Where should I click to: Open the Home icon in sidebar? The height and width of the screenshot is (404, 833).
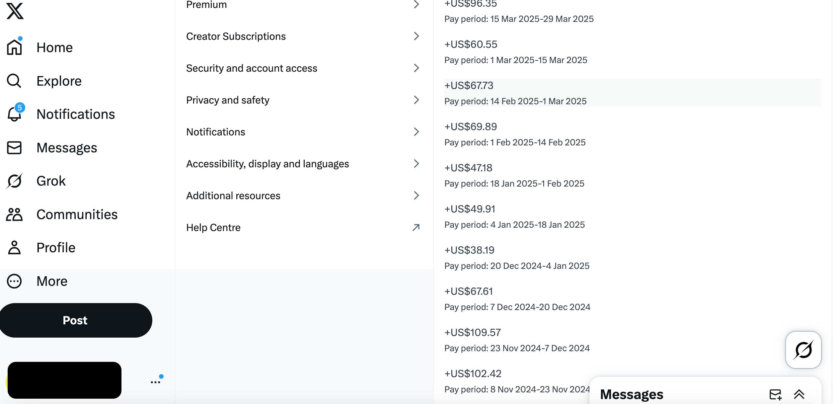point(14,47)
